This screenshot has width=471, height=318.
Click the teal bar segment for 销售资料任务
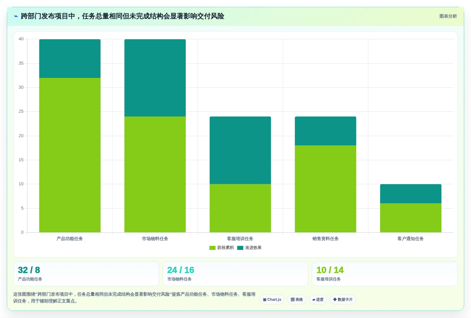[x=326, y=131]
